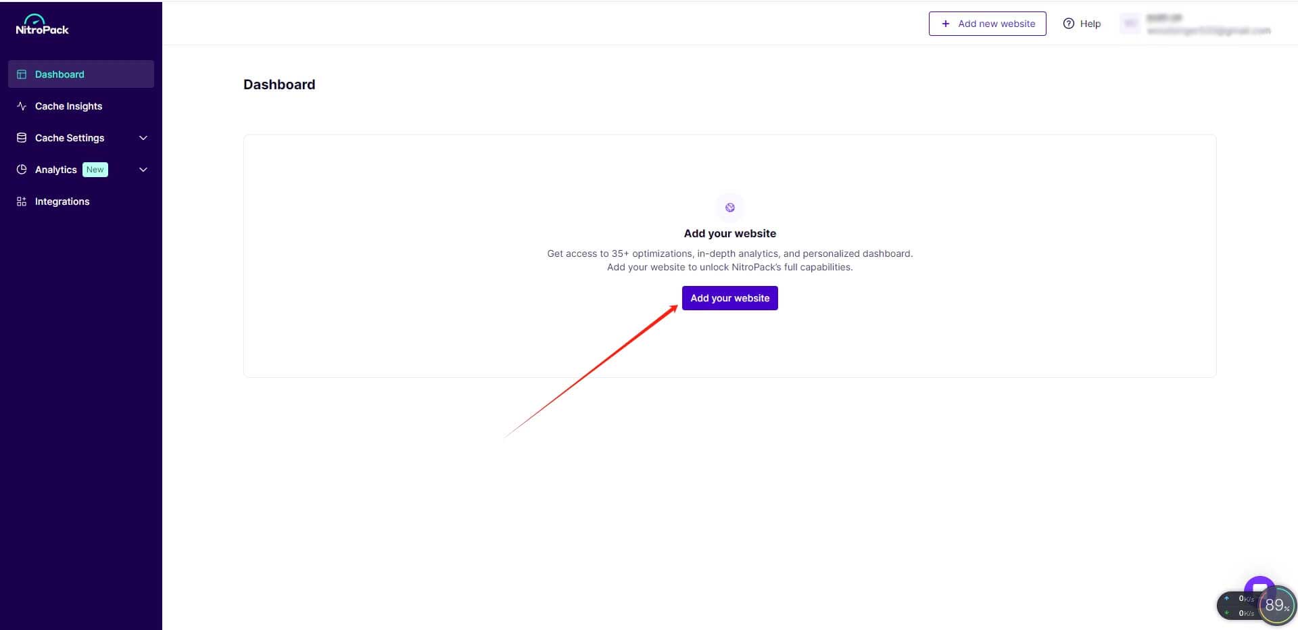This screenshot has width=1298, height=630.
Task: Click the Help question mark icon
Action: click(x=1068, y=24)
